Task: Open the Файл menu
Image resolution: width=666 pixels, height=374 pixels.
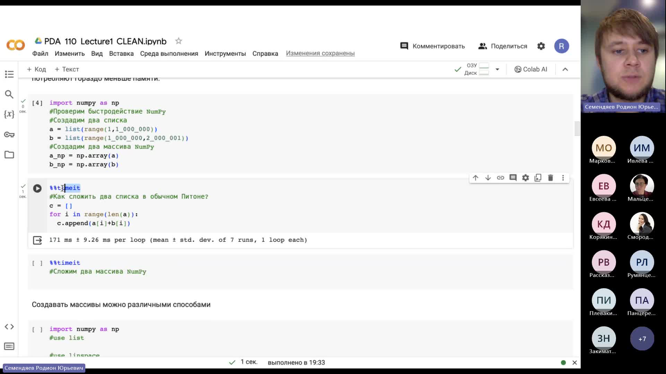Action: click(40, 53)
